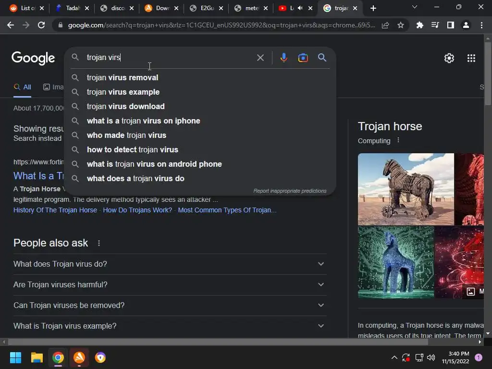Open media control icon in toolbar
492x369 pixels.
435,25
